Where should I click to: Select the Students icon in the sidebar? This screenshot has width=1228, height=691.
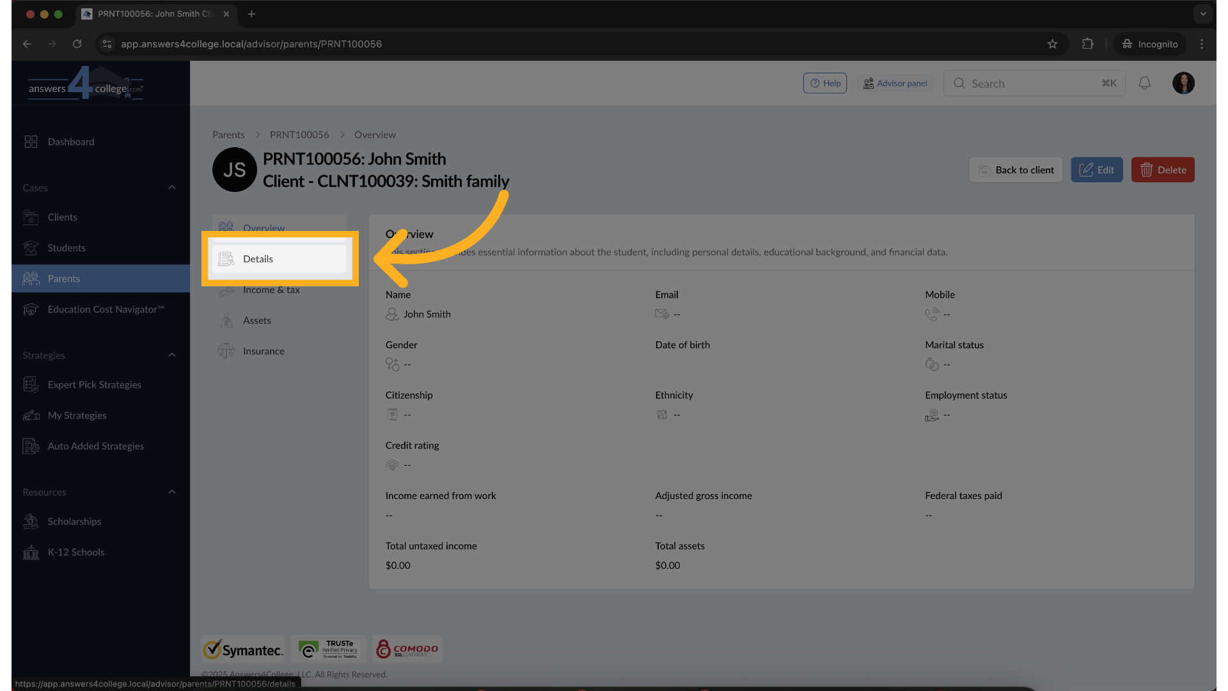(x=67, y=248)
